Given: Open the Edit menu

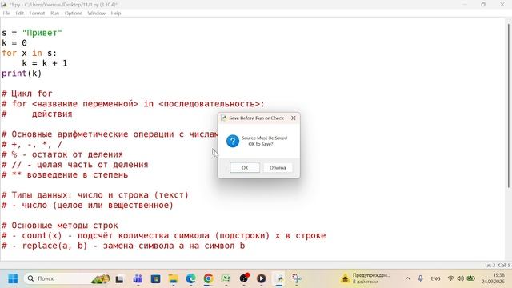Looking at the screenshot, I should coord(19,14).
